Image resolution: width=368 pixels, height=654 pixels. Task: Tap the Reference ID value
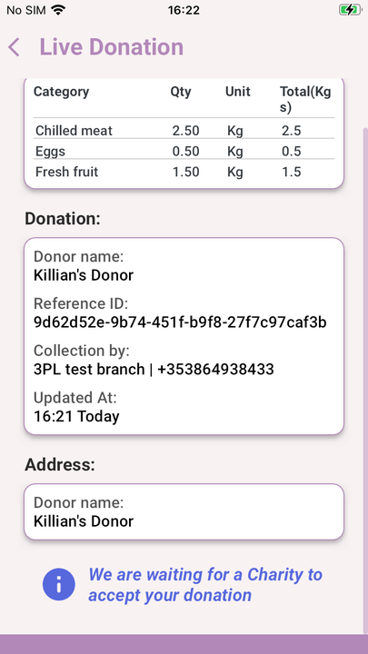pos(180,322)
